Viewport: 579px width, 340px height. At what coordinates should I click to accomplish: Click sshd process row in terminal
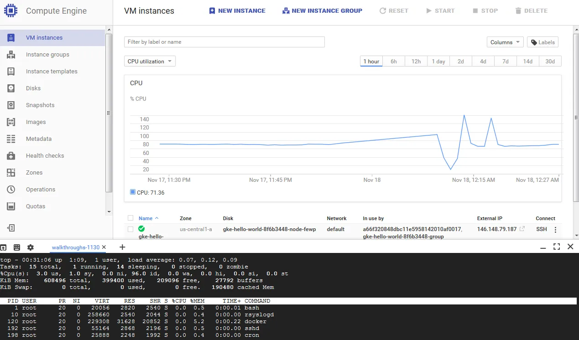coord(288,328)
